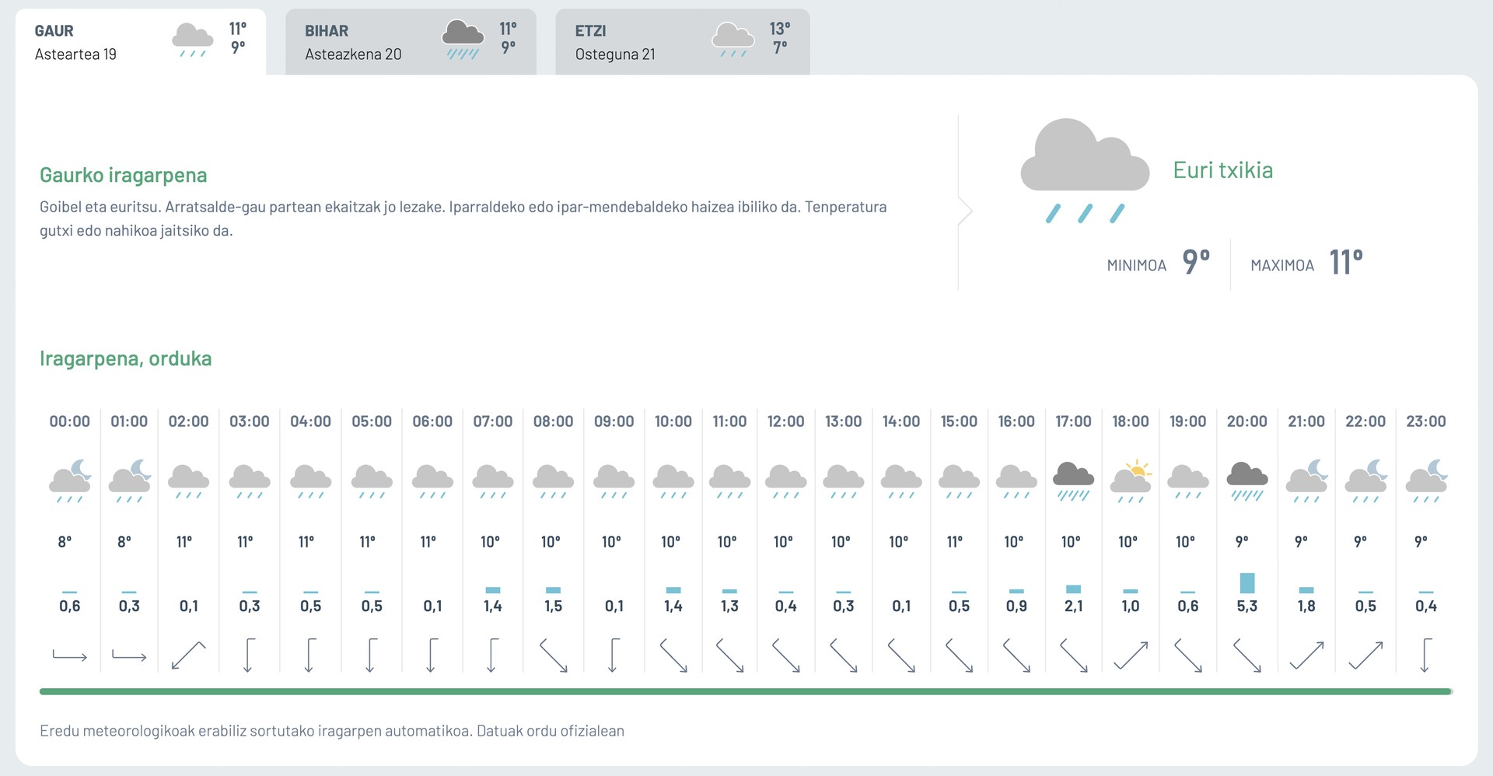Select the GAUR Asteartea 19 tab

click(141, 42)
